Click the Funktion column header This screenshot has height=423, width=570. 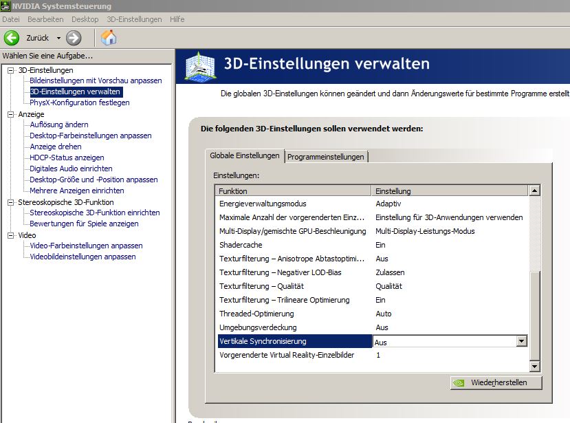click(293, 191)
